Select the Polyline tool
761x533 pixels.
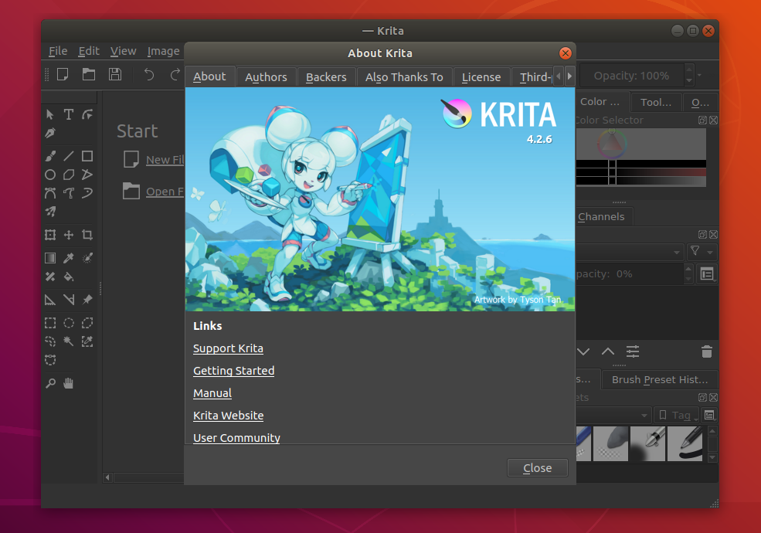(x=87, y=175)
